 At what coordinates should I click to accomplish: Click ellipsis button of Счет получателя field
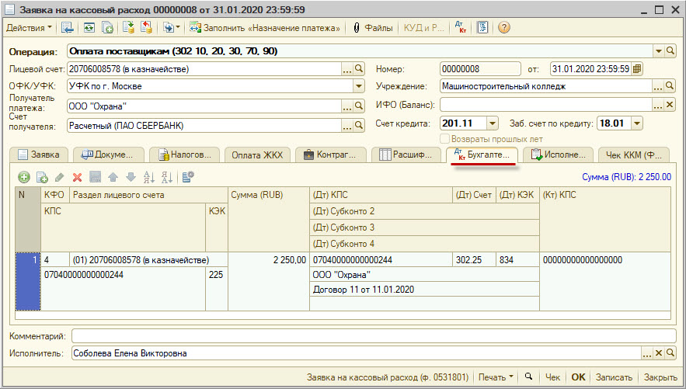pos(347,126)
